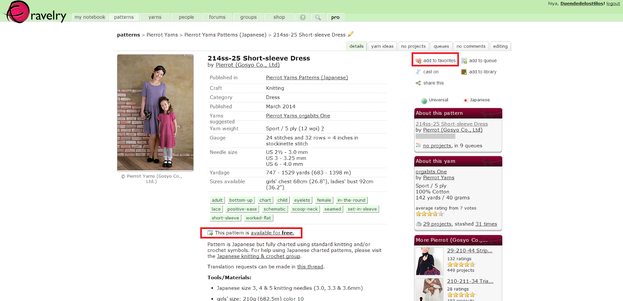The width and height of the screenshot is (623, 301).
Task: Add this pattern to library
Action: [479, 72]
